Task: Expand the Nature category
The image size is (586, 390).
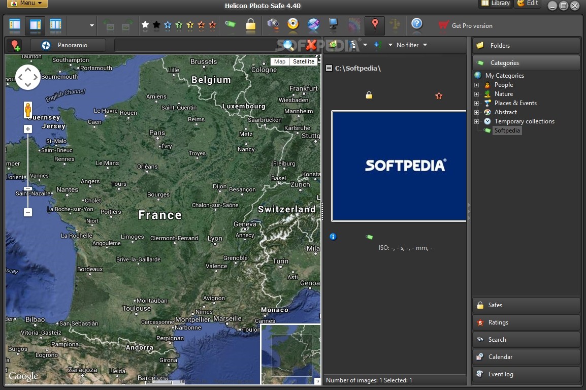Action: (476, 94)
